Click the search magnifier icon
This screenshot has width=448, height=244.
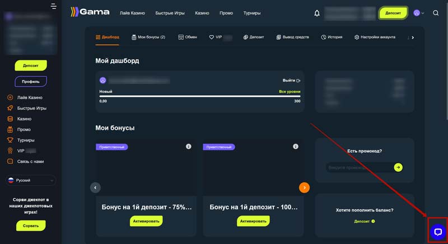click(436, 13)
